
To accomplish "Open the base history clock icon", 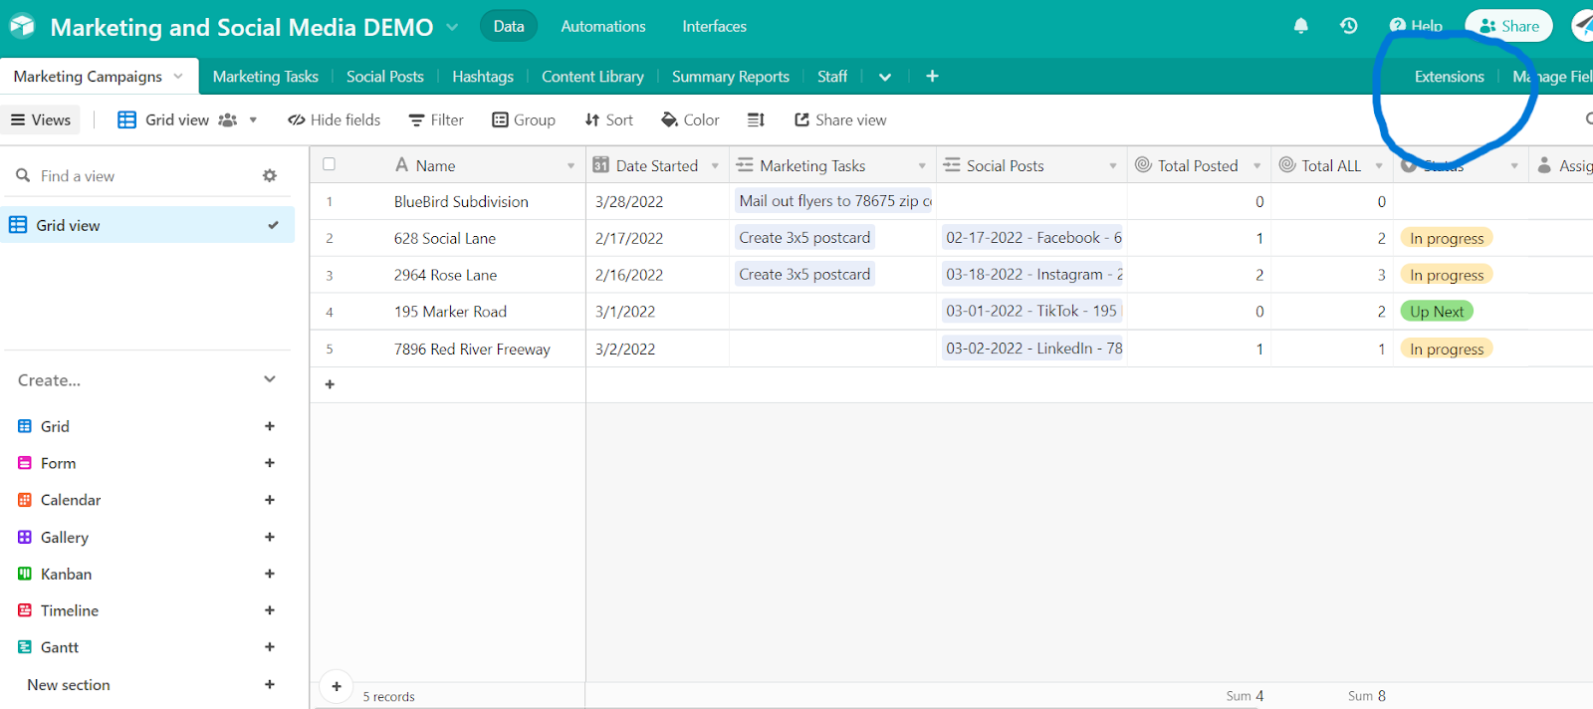I will coord(1349,26).
